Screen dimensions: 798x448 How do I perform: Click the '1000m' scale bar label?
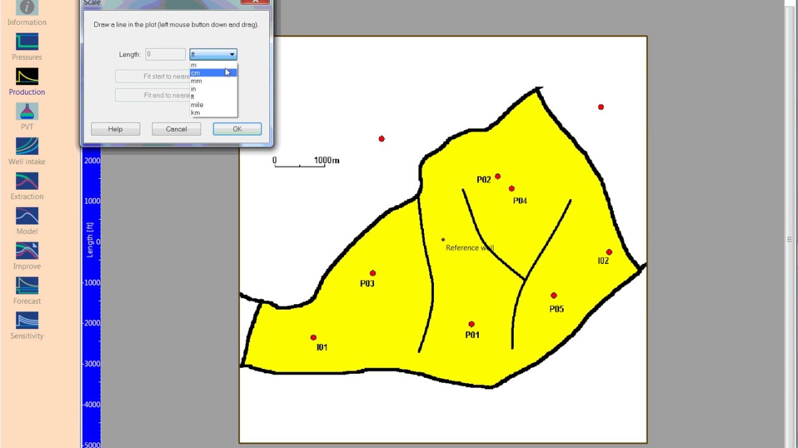click(327, 161)
